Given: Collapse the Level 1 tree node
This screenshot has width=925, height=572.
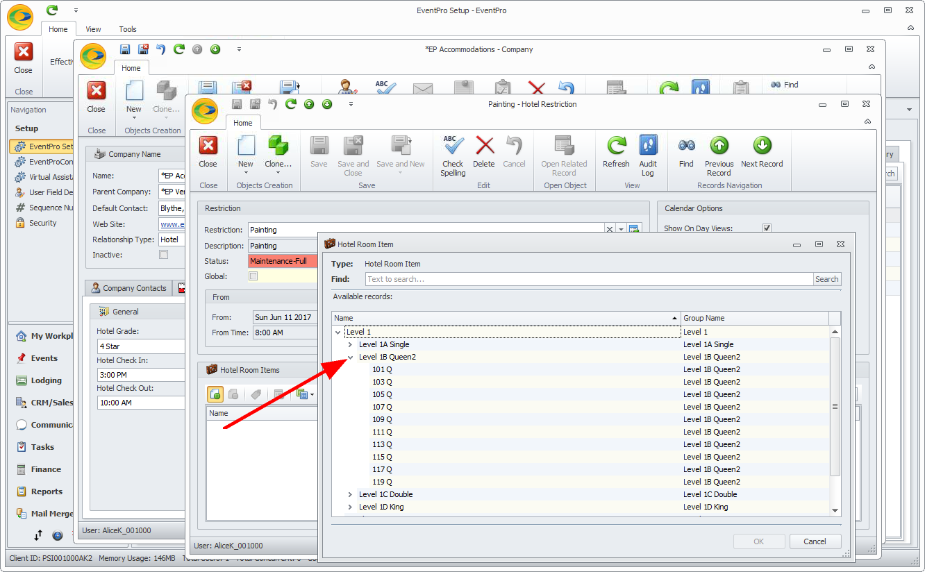Looking at the screenshot, I should pyautogui.click(x=338, y=332).
